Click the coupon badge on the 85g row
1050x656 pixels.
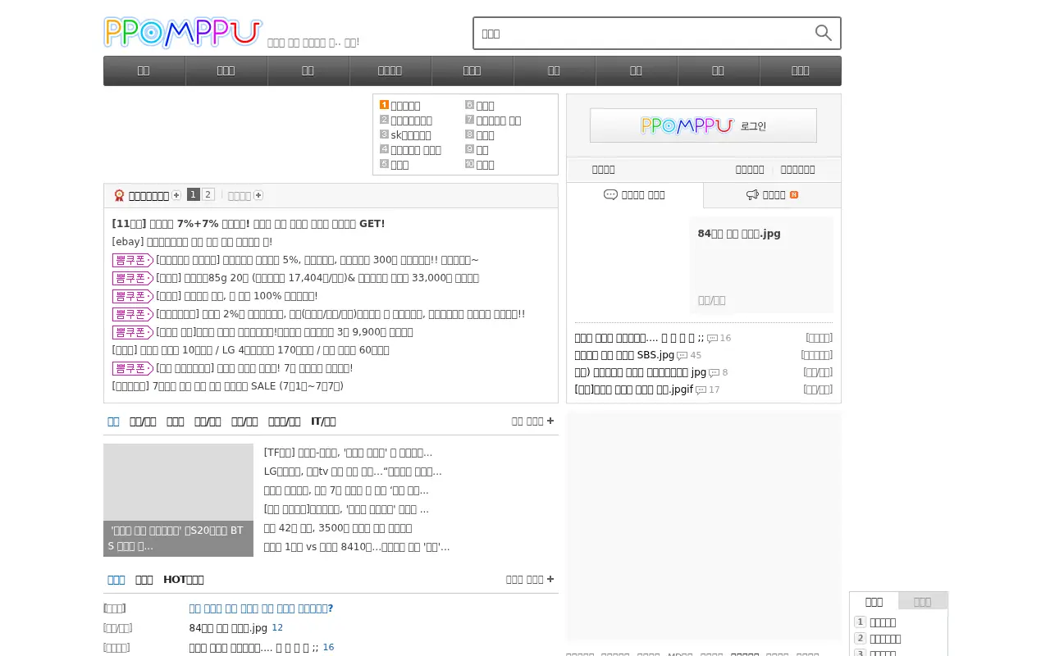pyautogui.click(x=133, y=278)
